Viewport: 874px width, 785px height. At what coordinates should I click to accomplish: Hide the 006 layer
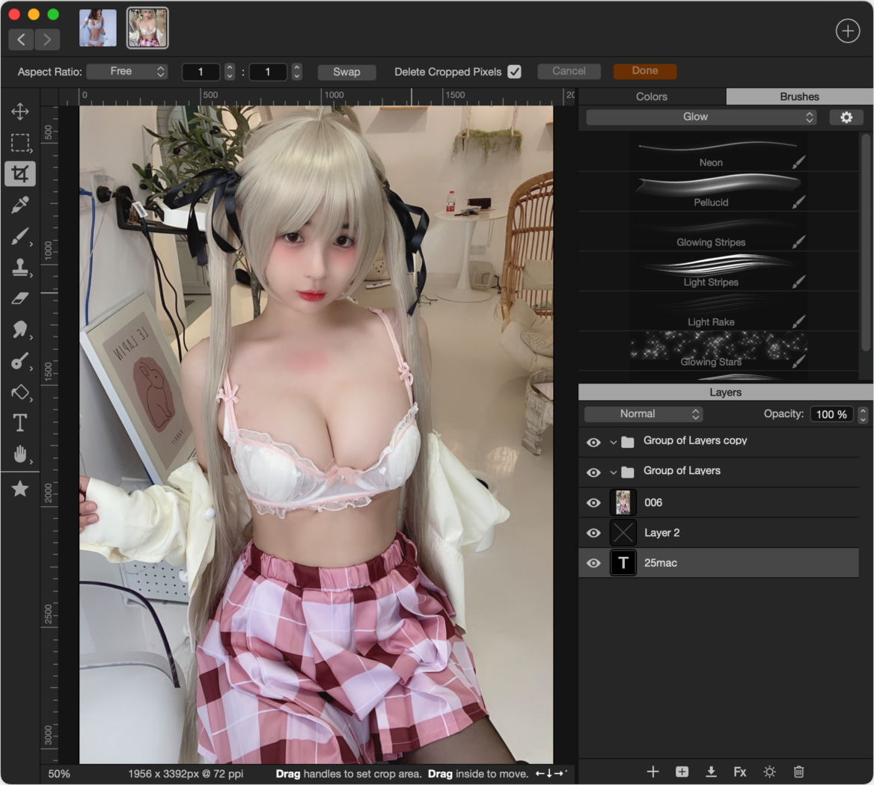click(593, 502)
